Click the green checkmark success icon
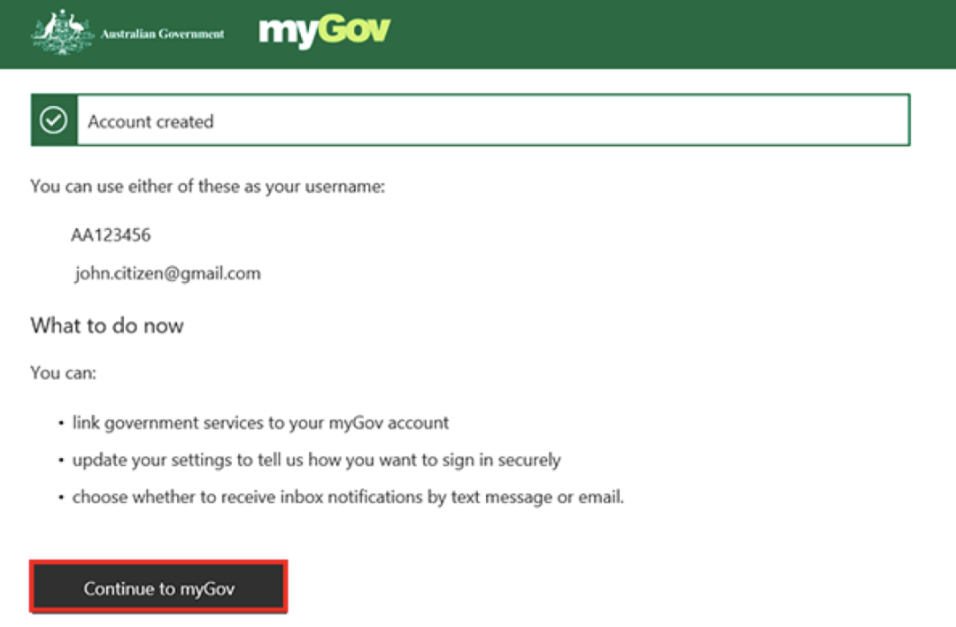 coord(54,120)
